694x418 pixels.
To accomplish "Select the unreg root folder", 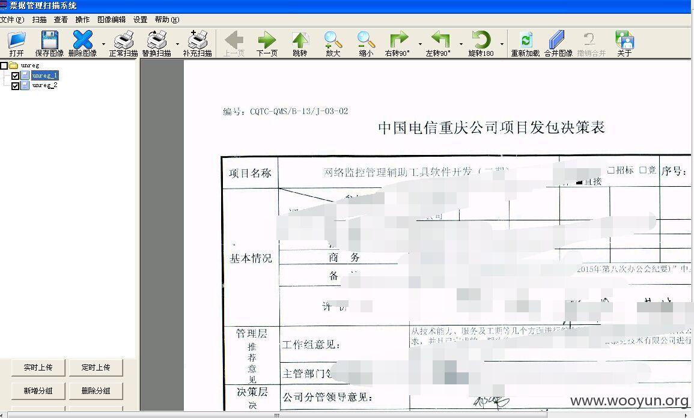I will [x=29, y=65].
